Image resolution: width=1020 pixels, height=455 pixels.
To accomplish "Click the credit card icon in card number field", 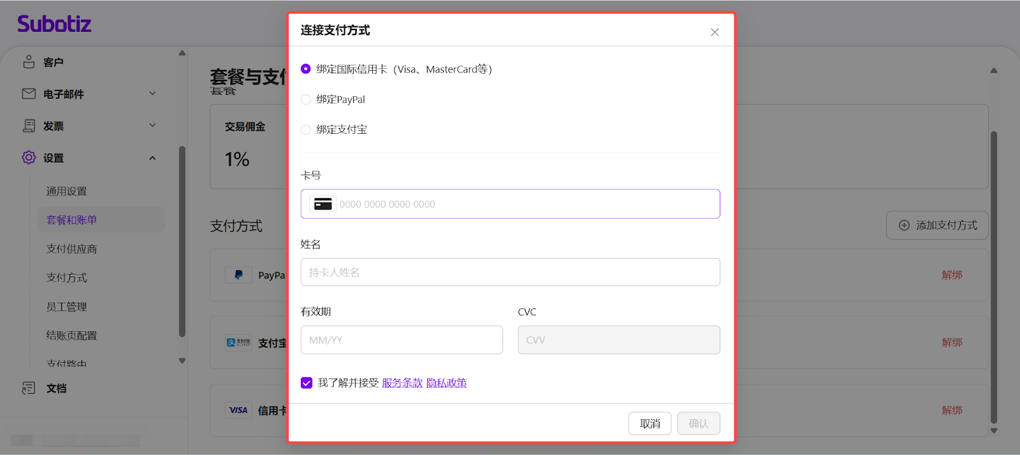I will 323,204.
